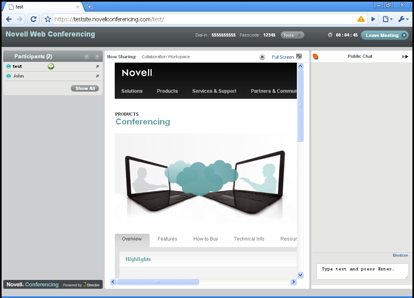Open Partners & Communities menu
The height and width of the screenshot is (298, 414).
click(x=274, y=91)
